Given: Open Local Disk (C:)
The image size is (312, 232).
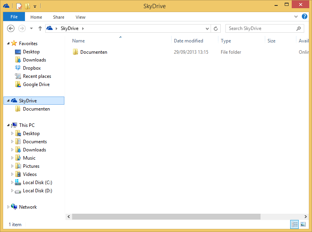Looking at the screenshot, I should 37,182.
